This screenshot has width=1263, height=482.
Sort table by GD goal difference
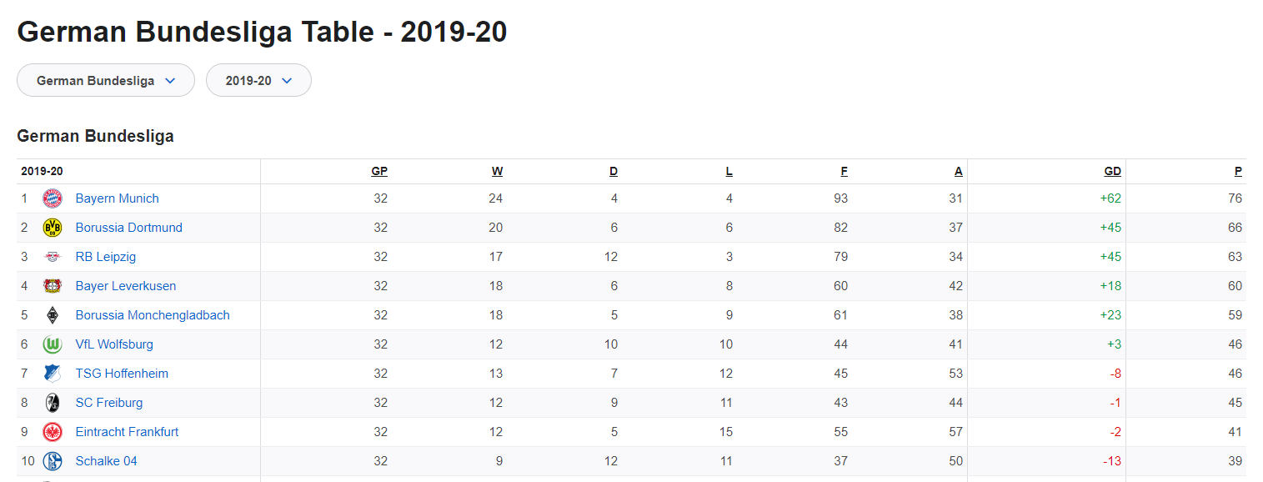pyautogui.click(x=1112, y=172)
